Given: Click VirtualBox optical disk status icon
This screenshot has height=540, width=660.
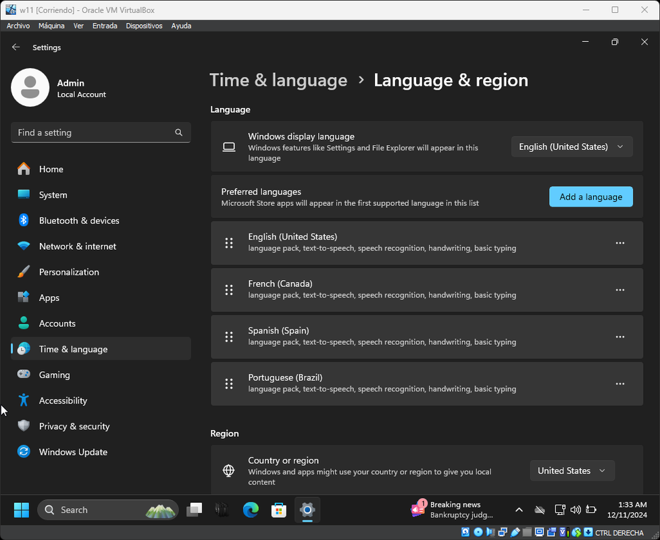Looking at the screenshot, I should 478,532.
